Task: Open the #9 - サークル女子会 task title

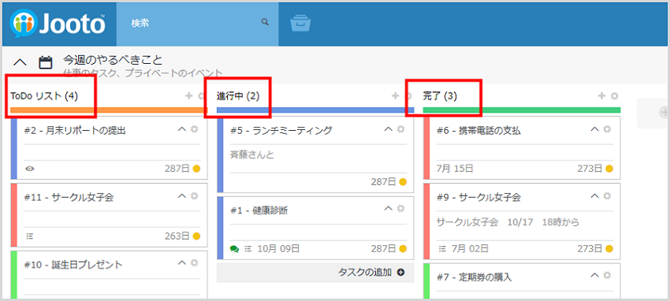Action: 478,197
